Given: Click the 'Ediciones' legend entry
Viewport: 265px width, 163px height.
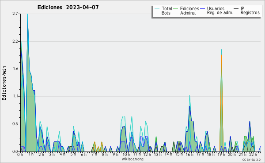Looking at the screenshot, I should click(186, 8).
